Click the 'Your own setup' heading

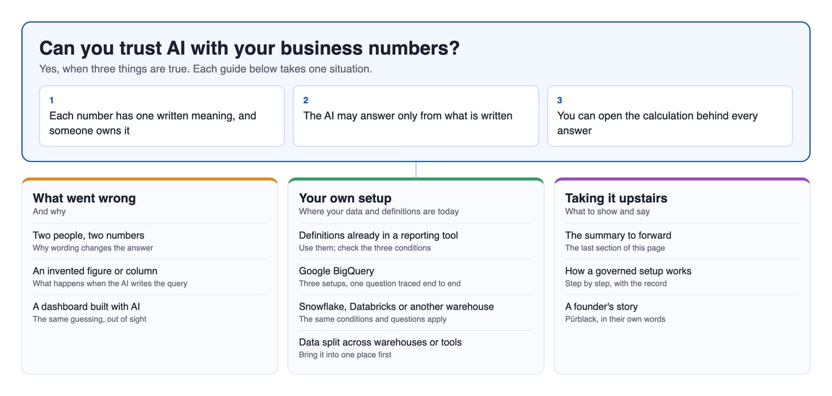coord(345,198)
